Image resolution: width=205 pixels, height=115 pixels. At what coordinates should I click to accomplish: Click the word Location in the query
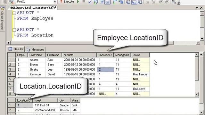pos(42,35)
